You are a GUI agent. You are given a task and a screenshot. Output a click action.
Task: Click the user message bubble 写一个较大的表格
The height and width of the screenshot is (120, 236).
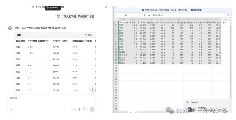tap(76, 16)
